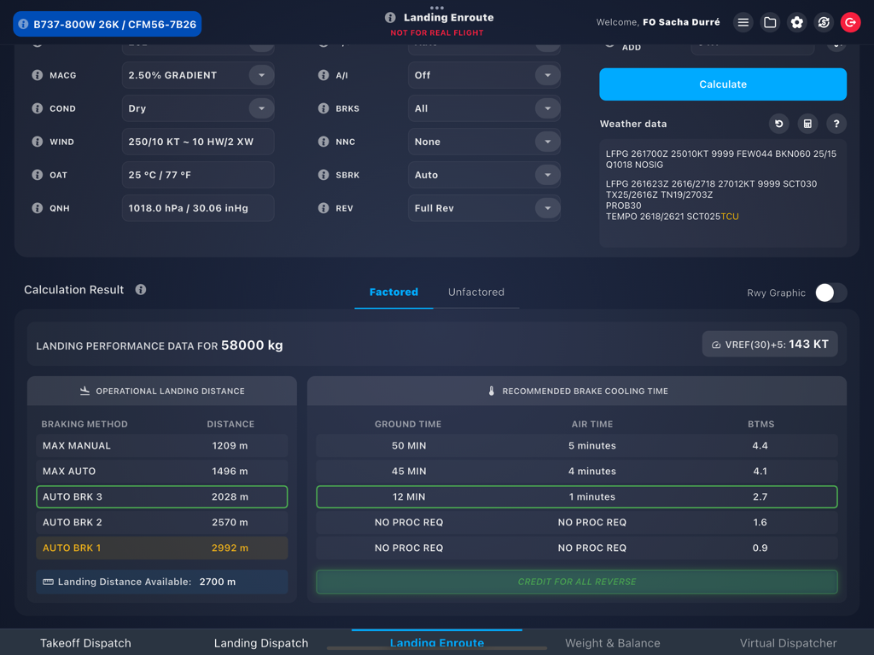The image size is (874, 655).
Task: Click the unit conversion icon in the header
Action: pyautogui.click(x=823, y=22)
